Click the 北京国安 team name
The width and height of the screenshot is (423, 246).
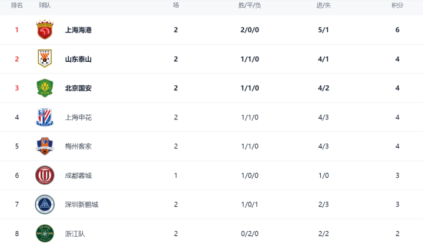tap(78, 88)
